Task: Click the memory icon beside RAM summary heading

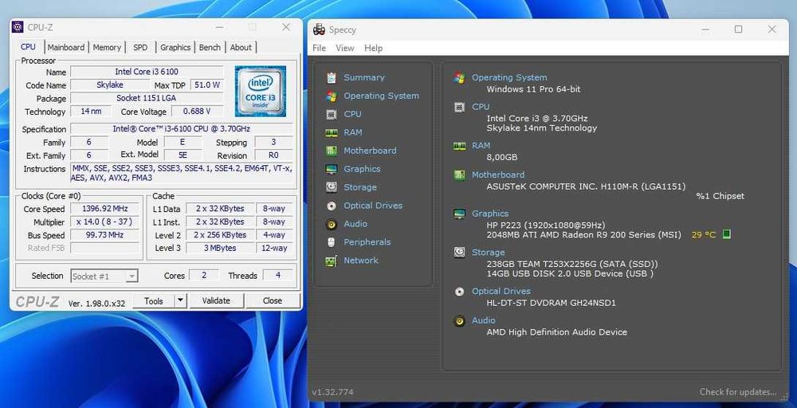Action: pyautogui.click(x=460, y=146)
